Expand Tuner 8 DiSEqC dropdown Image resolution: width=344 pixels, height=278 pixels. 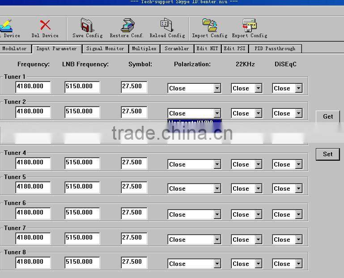[x=298, y=264]
